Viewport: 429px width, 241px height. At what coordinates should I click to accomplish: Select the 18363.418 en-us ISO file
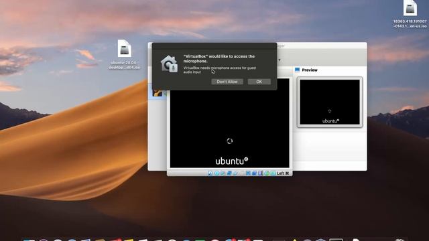click(x=410, y=13)
